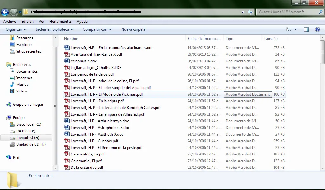Click the navigation pane scrollbar down arrow
The height and width of the screenshot is (190, 325).
tap(55, 168)
